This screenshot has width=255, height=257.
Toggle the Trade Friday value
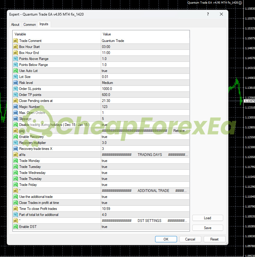click(145, 185)
